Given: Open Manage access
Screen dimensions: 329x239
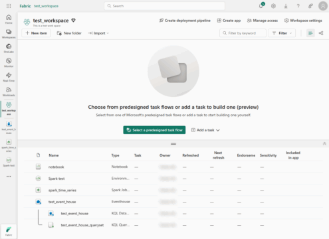Looking at the screenshot, I should click(x=263, y=21).
